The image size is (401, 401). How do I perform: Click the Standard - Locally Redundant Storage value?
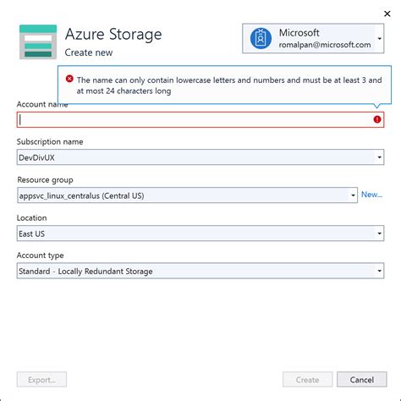[x=85, y=272]
